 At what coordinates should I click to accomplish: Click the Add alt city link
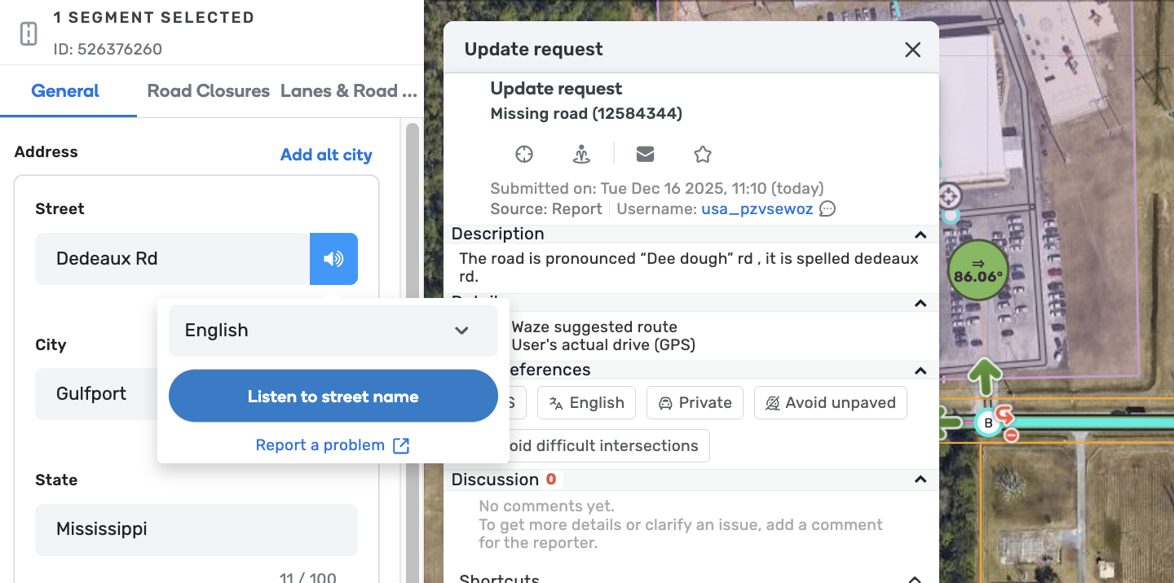[326, 155]
